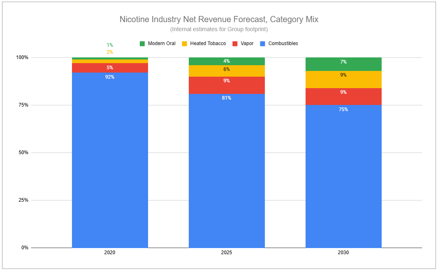This screenshot has width=438, height=271.
Task: Click the 100% y-axis label
Action: [x=22, y=58]
